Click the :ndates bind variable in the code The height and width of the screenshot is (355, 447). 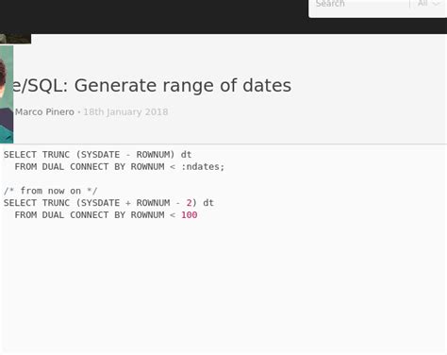pos(201,166)
